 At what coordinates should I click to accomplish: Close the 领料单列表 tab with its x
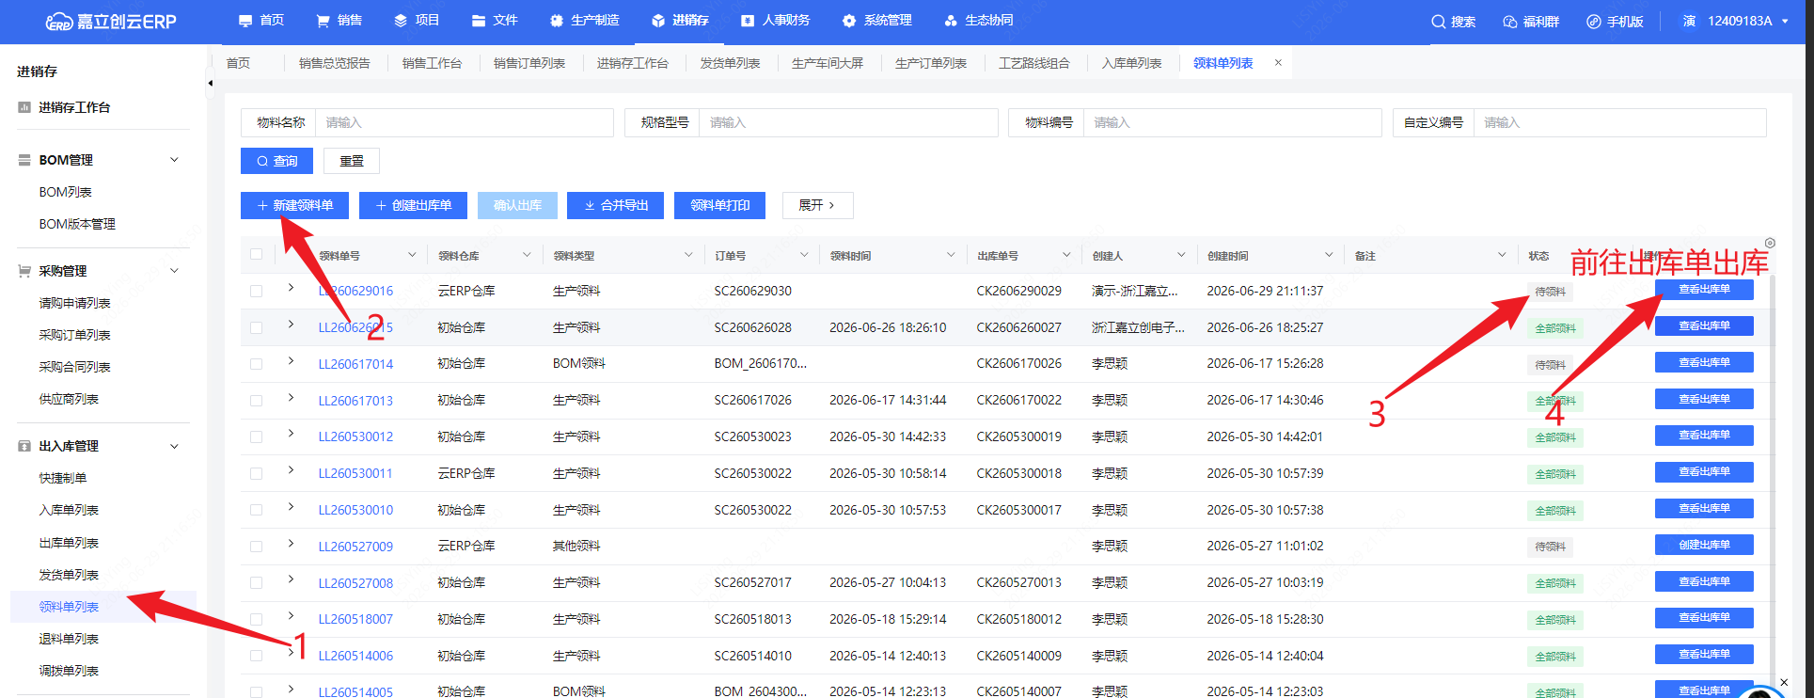[x=1278, y=63]
